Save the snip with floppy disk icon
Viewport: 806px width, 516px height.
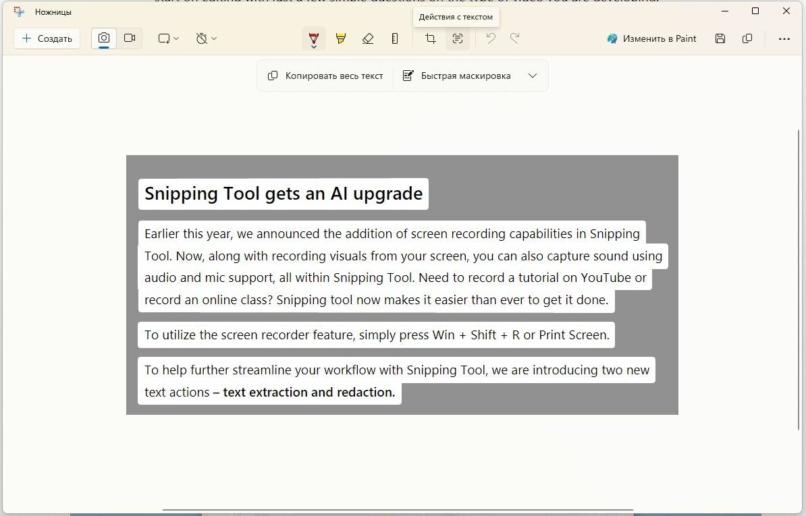point(720,38)
